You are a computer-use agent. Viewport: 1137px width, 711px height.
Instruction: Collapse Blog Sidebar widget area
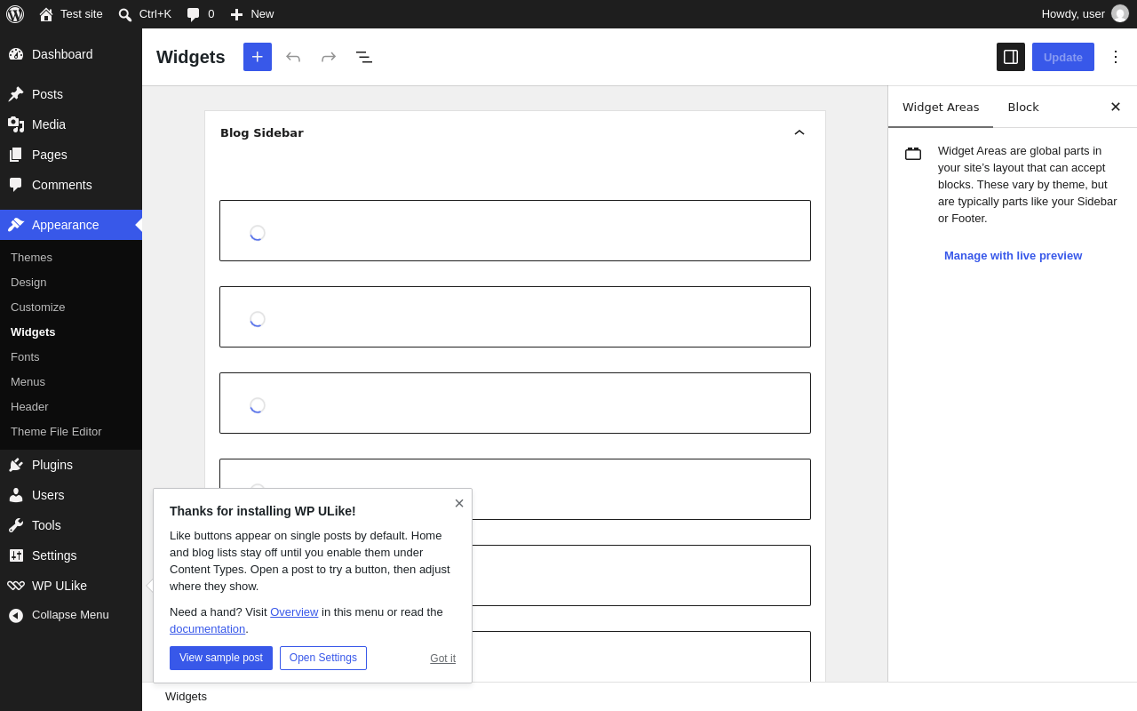[799, 132]
